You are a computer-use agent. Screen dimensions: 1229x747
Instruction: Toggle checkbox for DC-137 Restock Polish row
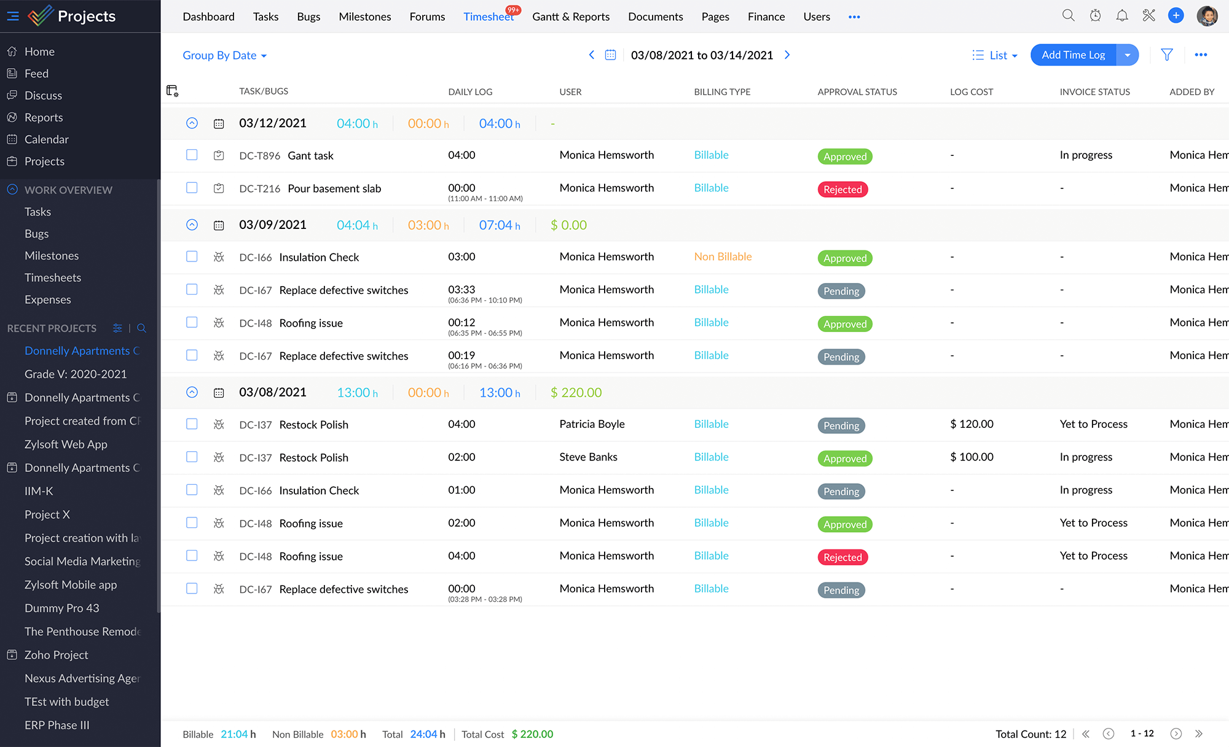[191, 424]
